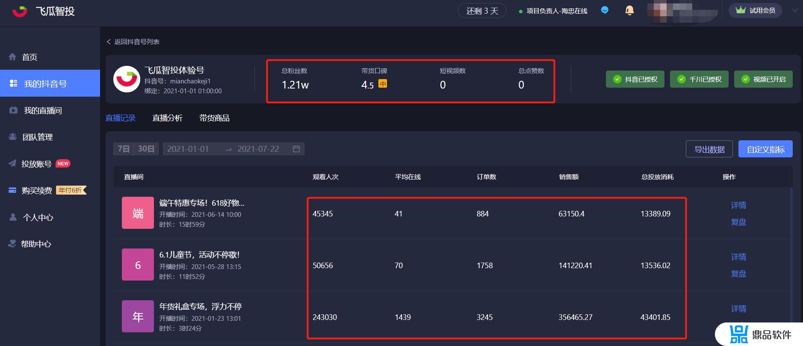Select the 30日 range toggle
Viewport: 803px width, 346px height.
point(146,149)
